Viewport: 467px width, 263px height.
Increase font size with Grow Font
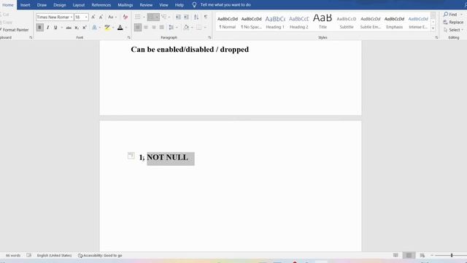click(93, 17)
